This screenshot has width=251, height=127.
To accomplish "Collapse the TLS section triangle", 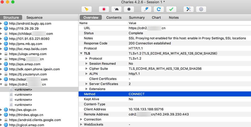I will point(81,53).
